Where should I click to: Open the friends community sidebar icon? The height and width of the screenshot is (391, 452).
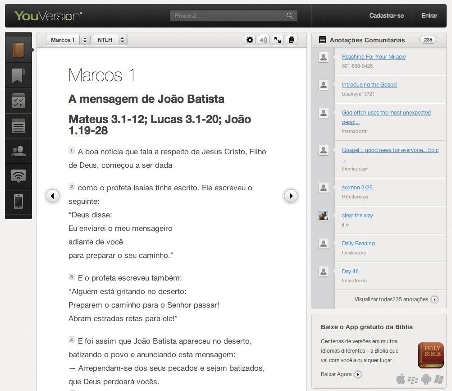pyautogui.click(x=18, y=151)
